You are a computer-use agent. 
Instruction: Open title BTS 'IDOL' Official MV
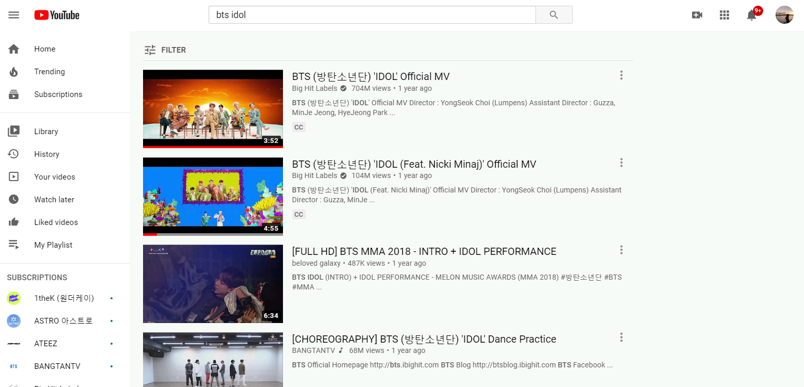pyautogui.click(x=371, y=76)
